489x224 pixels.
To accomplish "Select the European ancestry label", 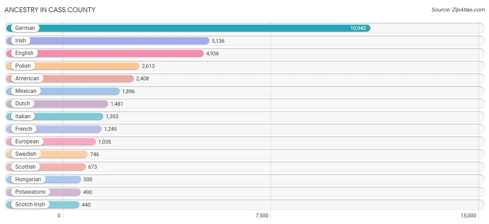I will point(27,141).
